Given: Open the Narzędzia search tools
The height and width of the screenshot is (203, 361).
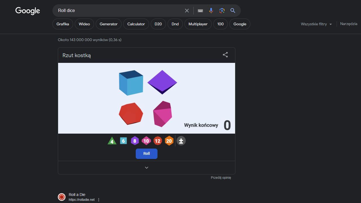Looking at the screenshot, I should click(x=349, y=24).
